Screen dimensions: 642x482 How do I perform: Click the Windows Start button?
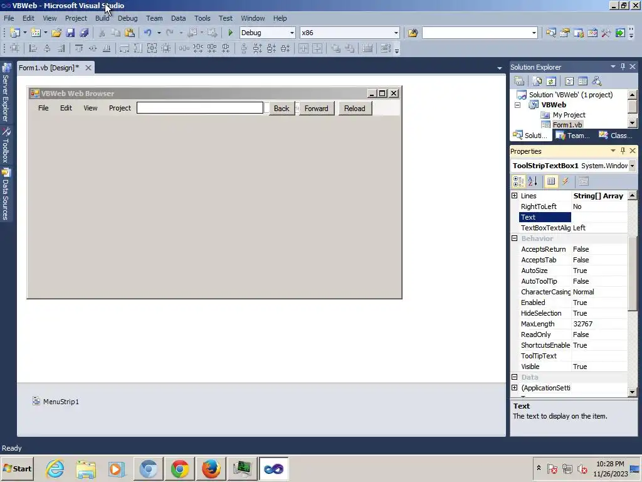[x=17, y=469]
